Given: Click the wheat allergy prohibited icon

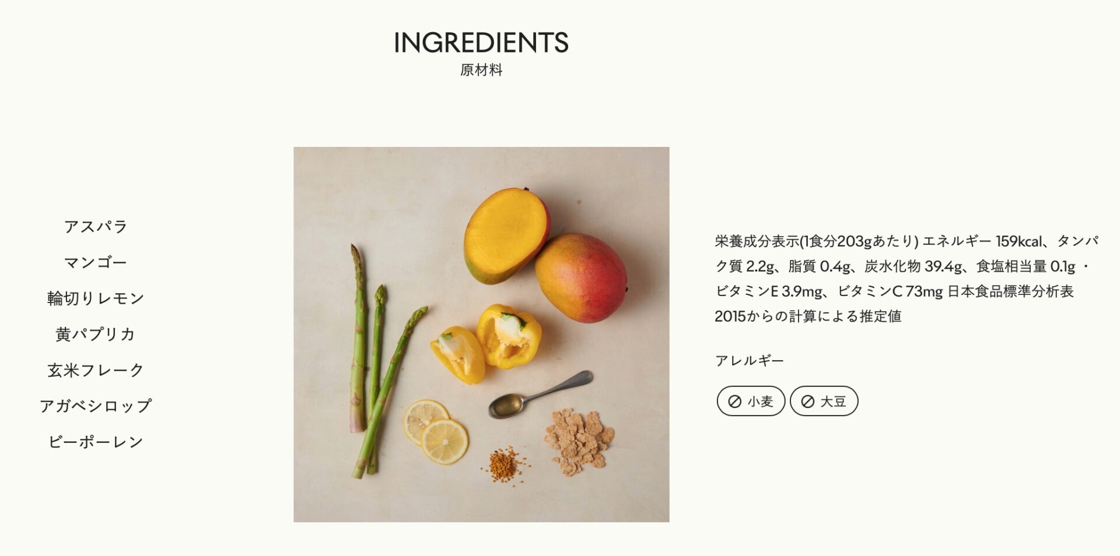Looking at the screenshot, I should click(735, 402).
